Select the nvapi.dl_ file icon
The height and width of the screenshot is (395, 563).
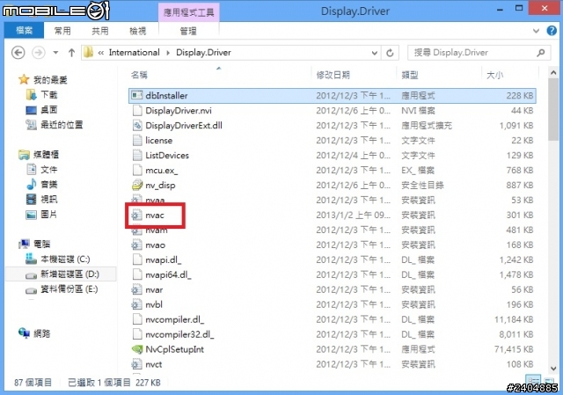pyautogui.click(x=137, y=260)
